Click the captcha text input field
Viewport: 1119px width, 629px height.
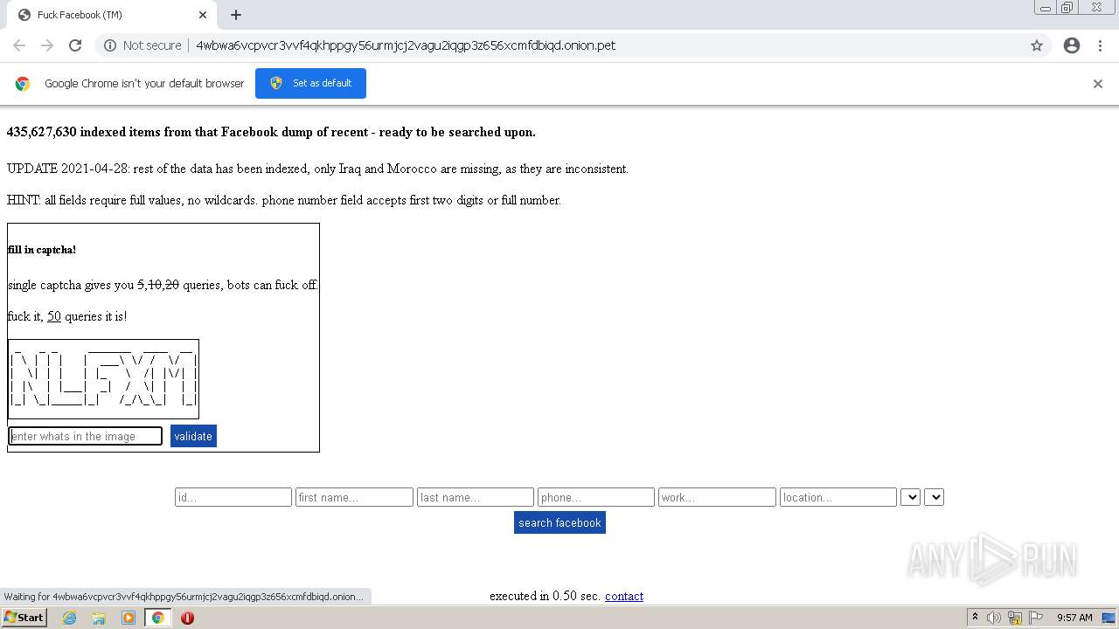pyautogui.click(x=86, y=436)
